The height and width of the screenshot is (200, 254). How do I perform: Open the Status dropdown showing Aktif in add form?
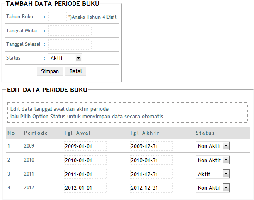click(65, 58)
